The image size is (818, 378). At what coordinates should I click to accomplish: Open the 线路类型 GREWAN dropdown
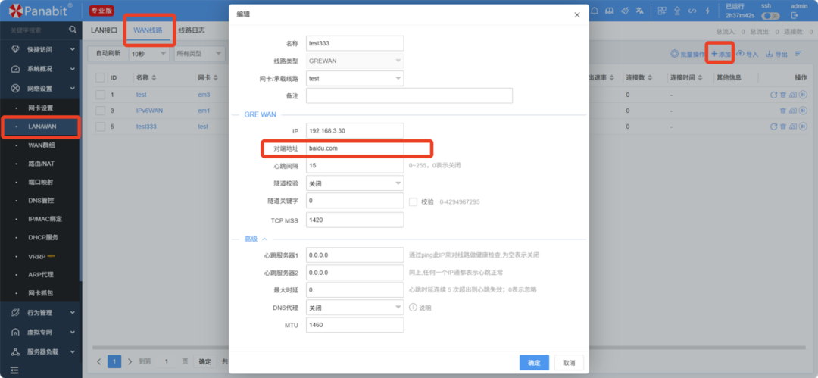click(x=354, y=61)
